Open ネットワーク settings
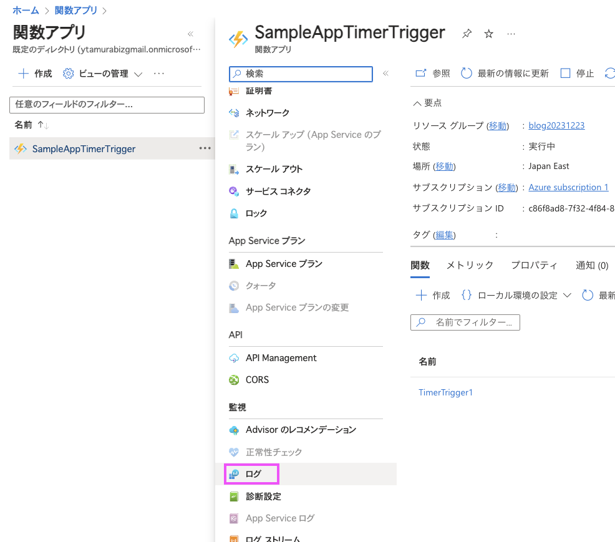This screenshot has width=615, height=542. coord(268,113)
